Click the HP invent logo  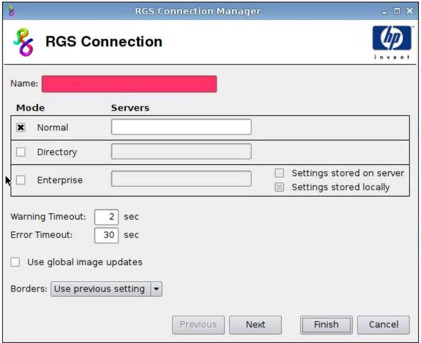coord(392,42)
